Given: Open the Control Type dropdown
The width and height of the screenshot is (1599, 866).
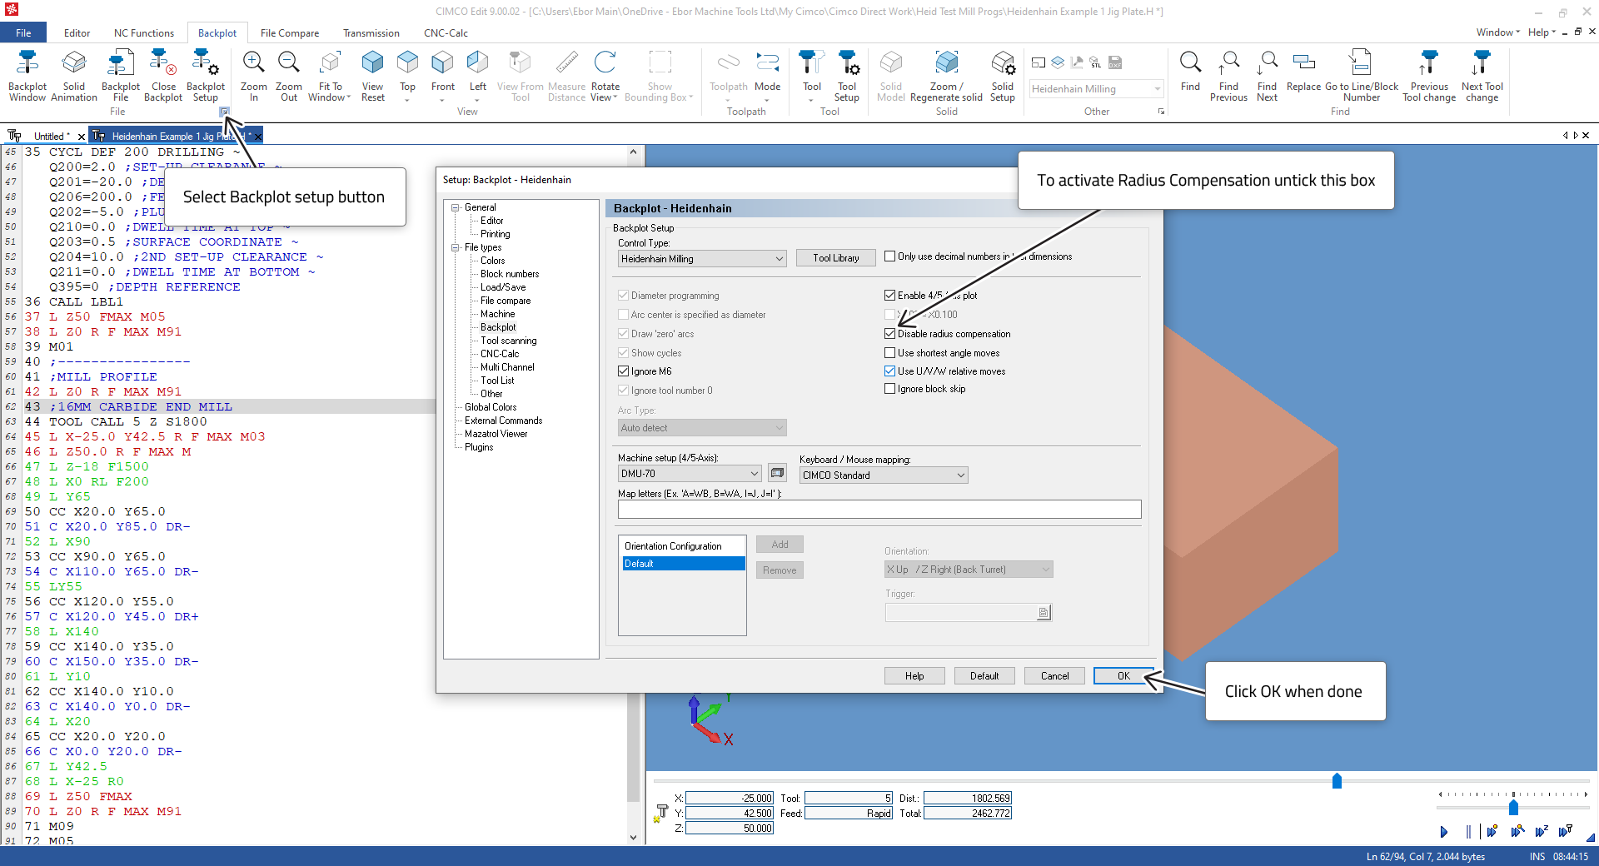Looking at the screenshot, I should tap(701, 259).
